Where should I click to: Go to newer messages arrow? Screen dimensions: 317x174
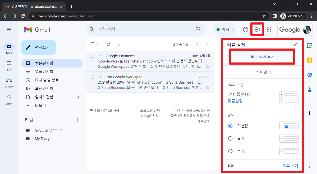point(197,44)
